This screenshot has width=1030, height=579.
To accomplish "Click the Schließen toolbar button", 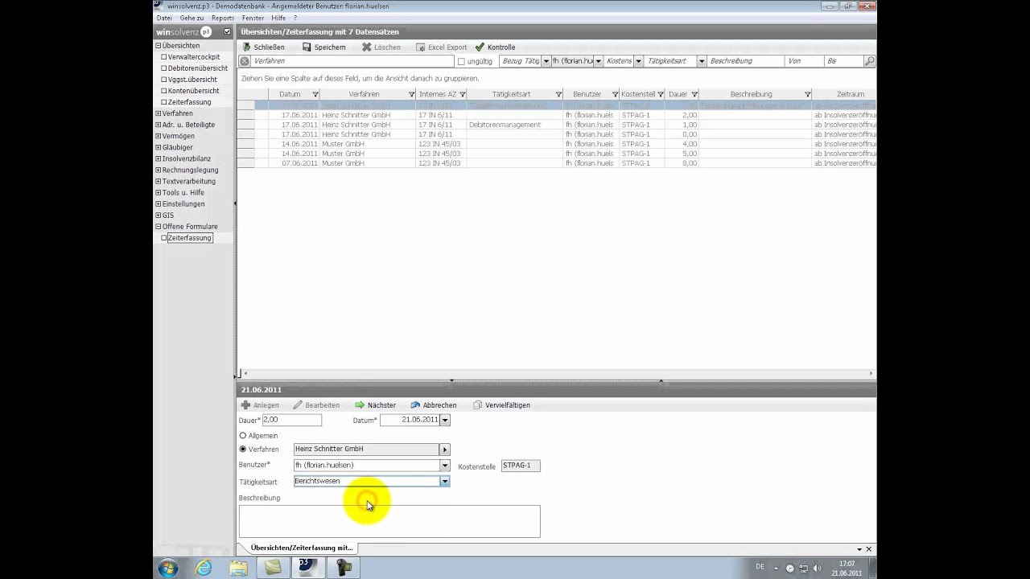I will point(263,47).
